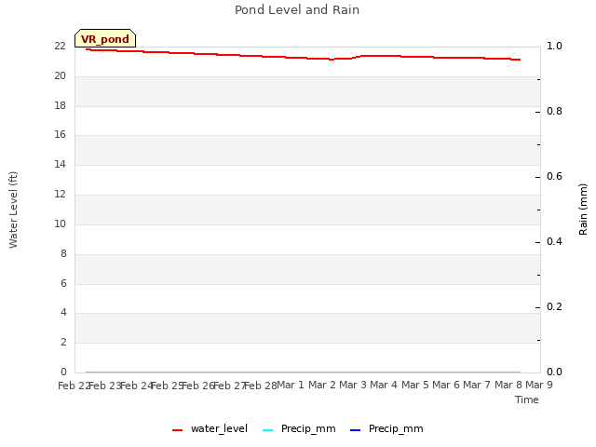Toggle the blue Precip_mm legend entry
The height and width of the screenshot is (447, 596).
386,429
